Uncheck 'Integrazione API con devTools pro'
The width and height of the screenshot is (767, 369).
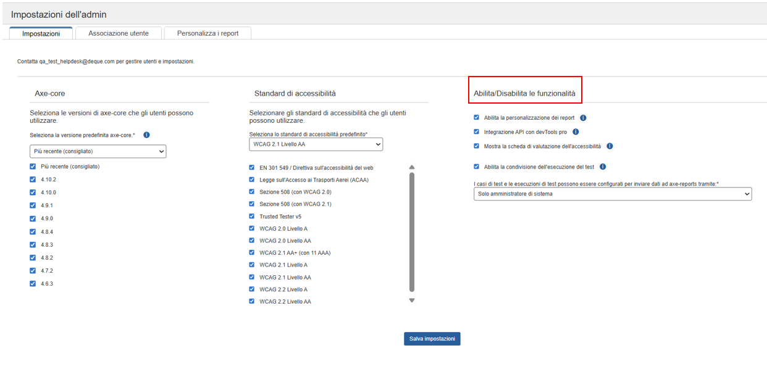click(x=476, y=131)
